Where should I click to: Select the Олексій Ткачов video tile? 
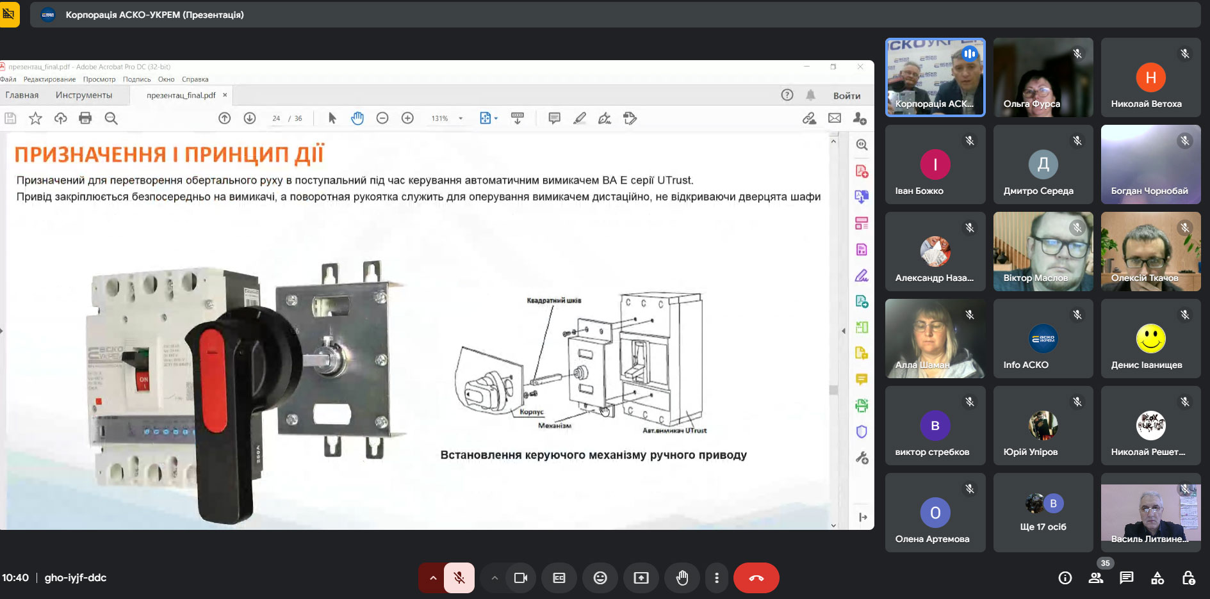[1150, 252]
